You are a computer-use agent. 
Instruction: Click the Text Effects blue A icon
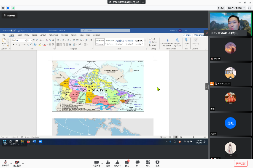35,45
